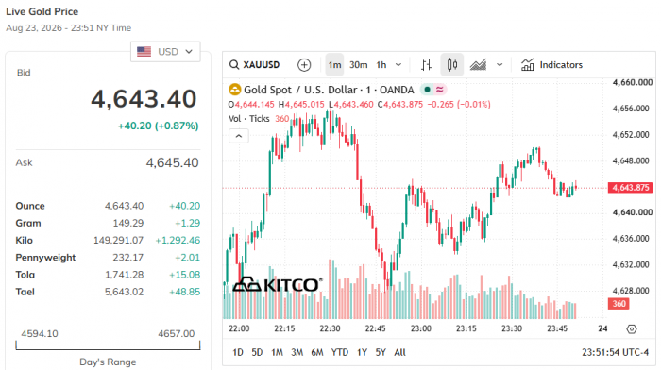This screenshot has width=661, height=370.
Task: Open chart settings gear icon
Action: click(x=631, y=328)
